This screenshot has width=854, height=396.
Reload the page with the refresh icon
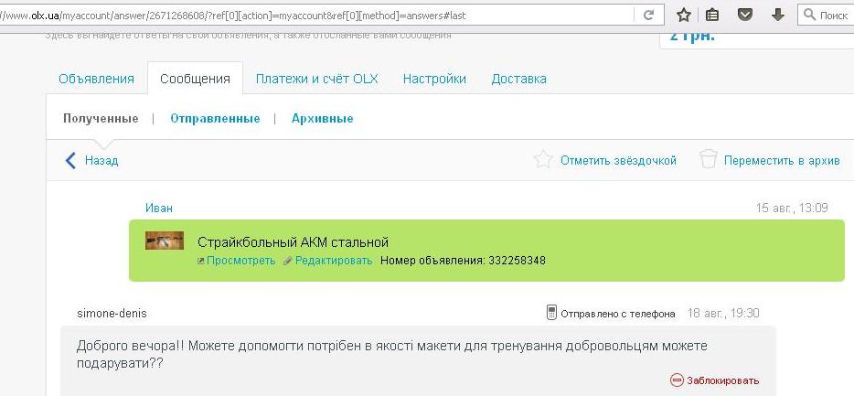pos(648,16)
